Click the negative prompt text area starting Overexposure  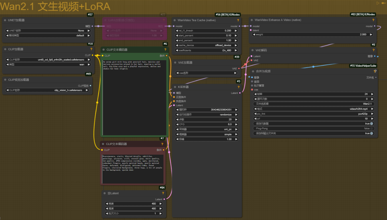tap(133, 169)
